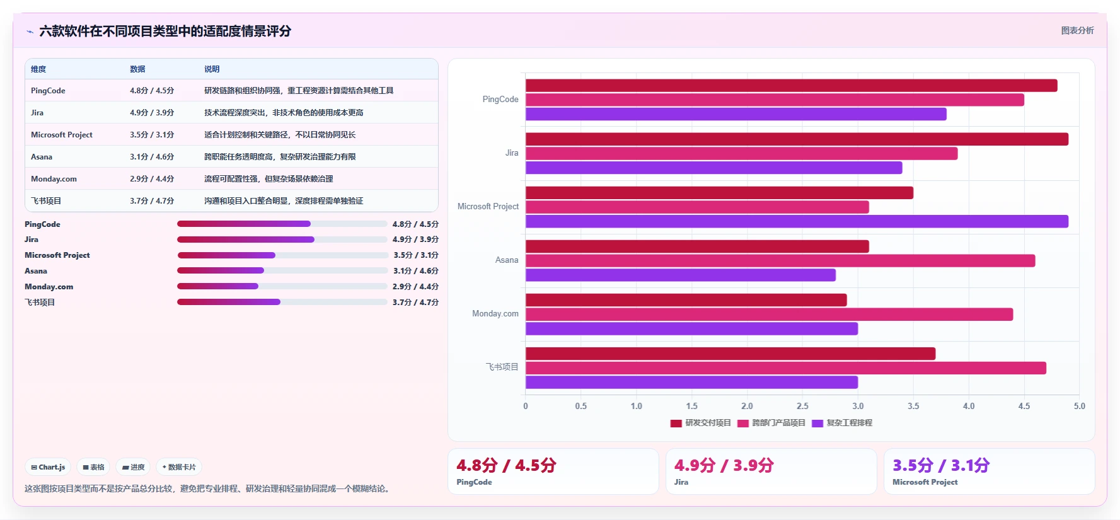Click chart y-axis label Microsoft Project
1120x520 pixels.
(x=488, y=207)
